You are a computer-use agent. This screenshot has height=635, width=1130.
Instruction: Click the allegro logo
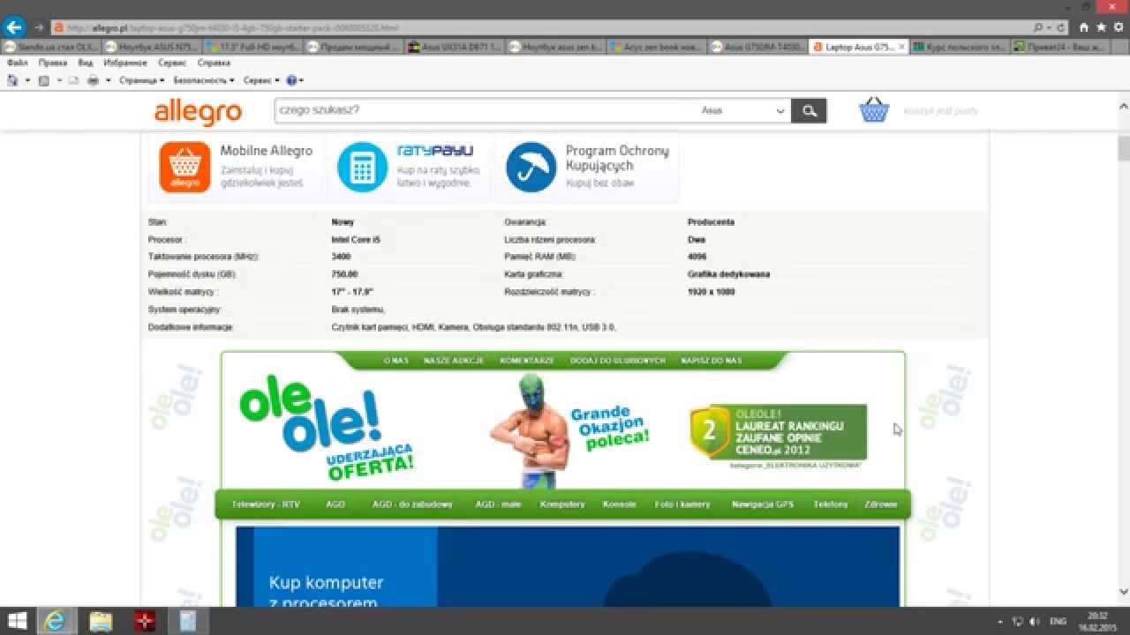point(198,112)
